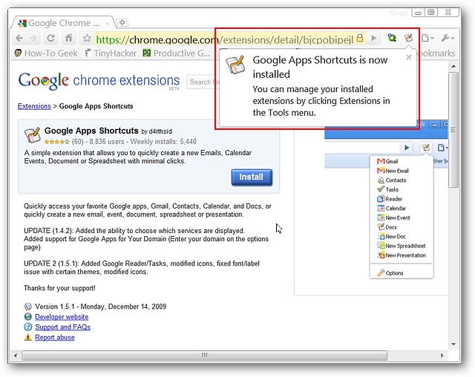
Task: Click the green extension icon in toolbar
Action: pos(392,38)
